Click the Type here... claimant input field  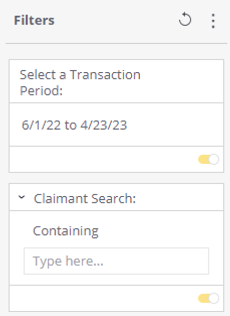tap(116, 261)
